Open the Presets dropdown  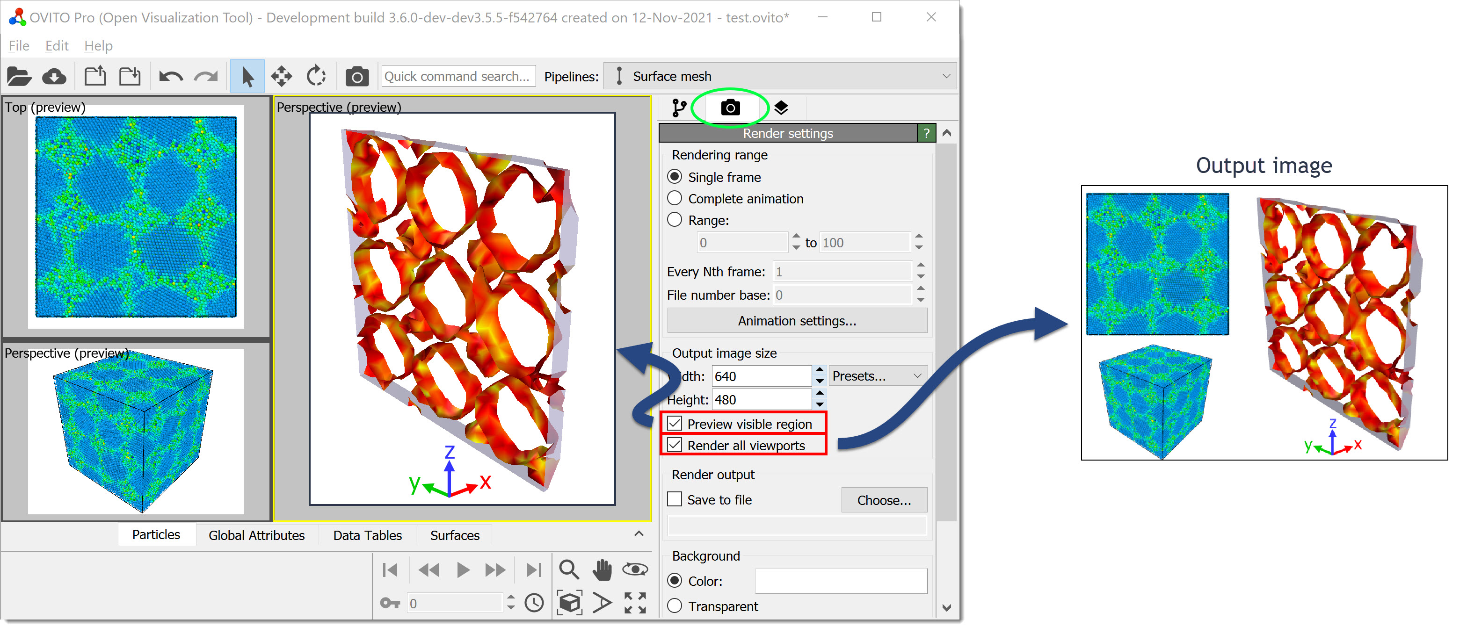pyautogui.click(x=877, y=375)
